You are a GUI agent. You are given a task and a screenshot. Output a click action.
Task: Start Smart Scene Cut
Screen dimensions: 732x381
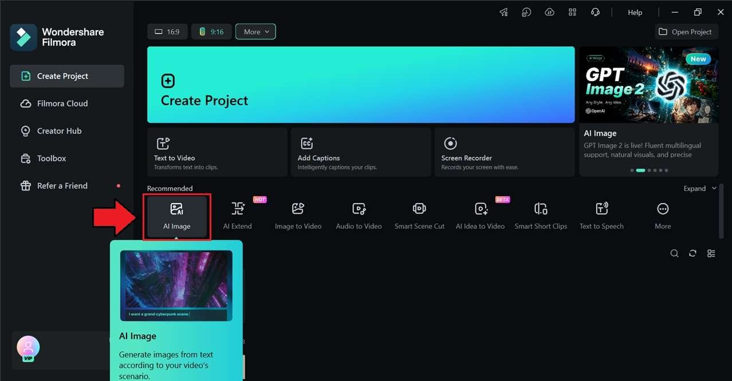pyautogui.click(x=419, y=216)
